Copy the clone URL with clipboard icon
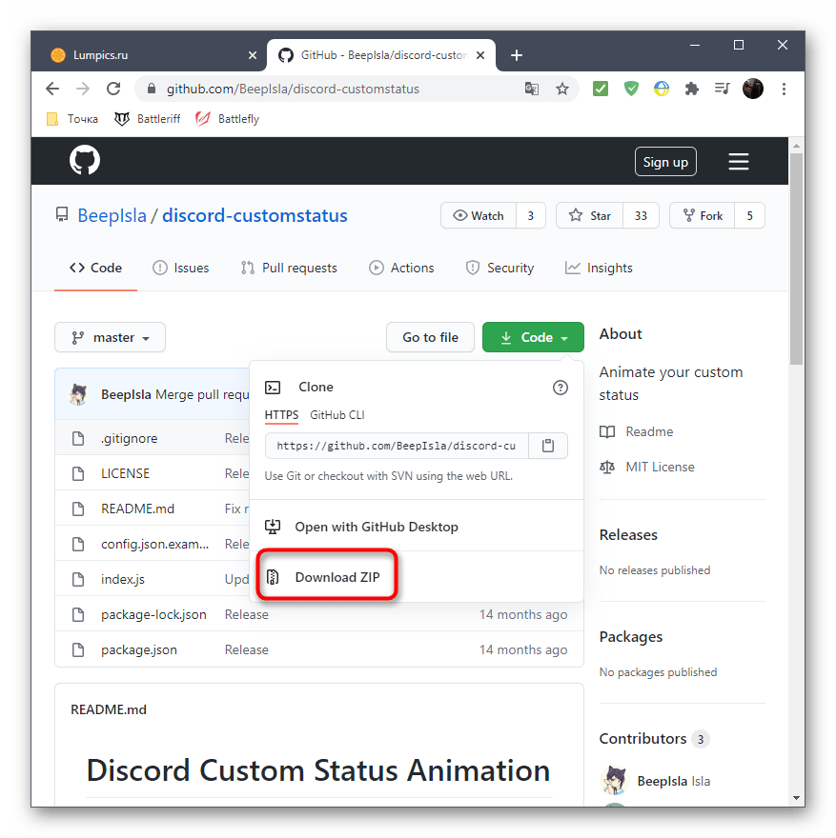Screen dimensions: 836x838 pos(548,446)
